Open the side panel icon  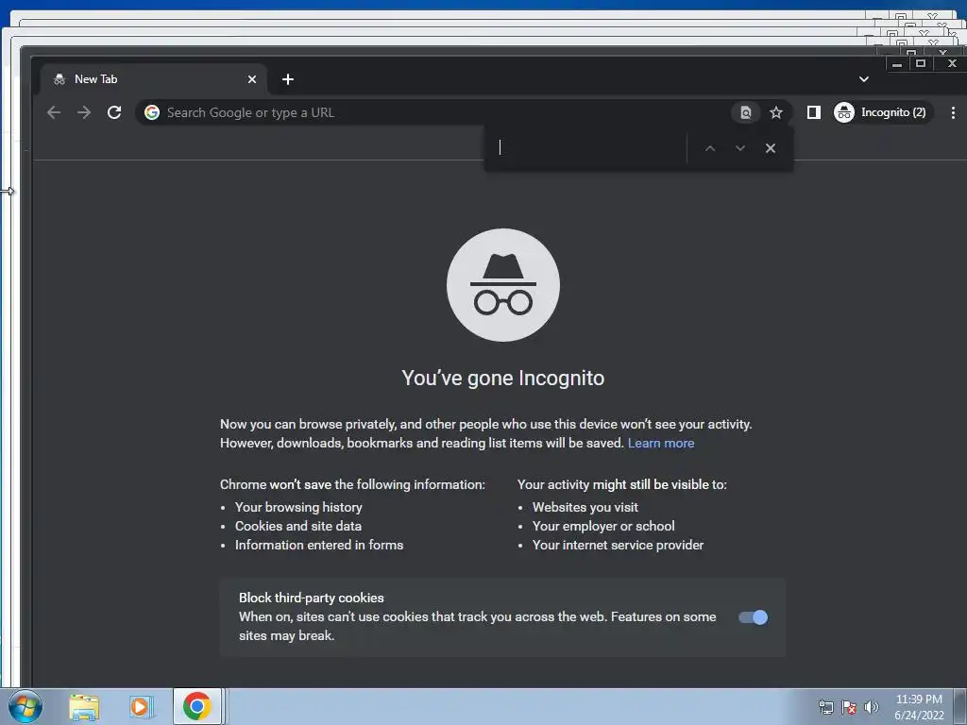(813, 112)
